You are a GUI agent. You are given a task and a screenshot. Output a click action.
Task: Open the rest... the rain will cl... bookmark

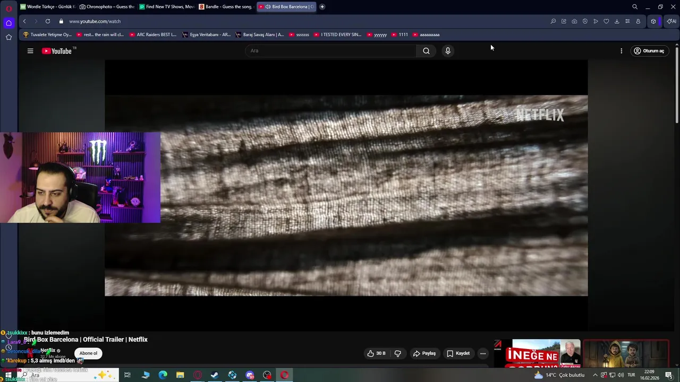(x=100, y=34)
